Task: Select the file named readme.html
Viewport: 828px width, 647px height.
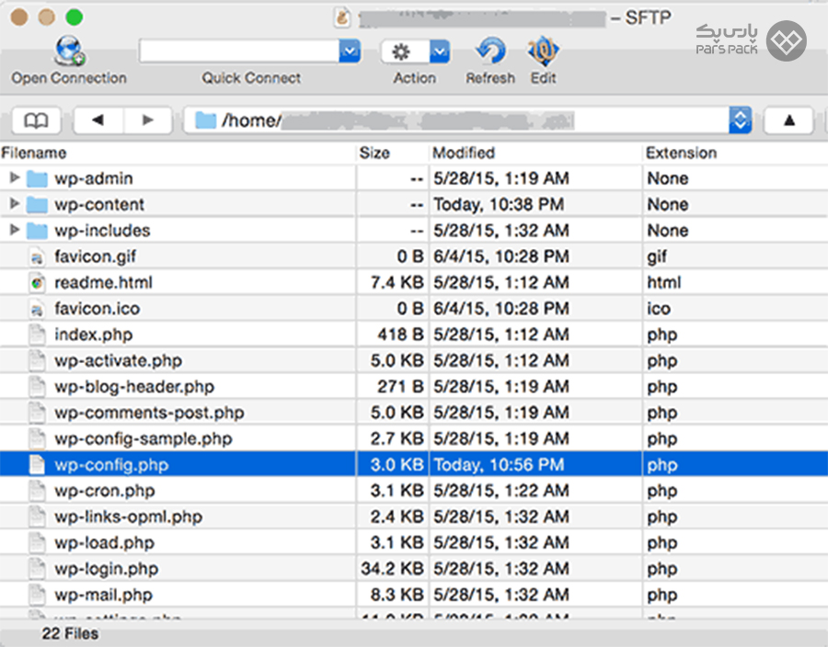Action: pos(103,283)
